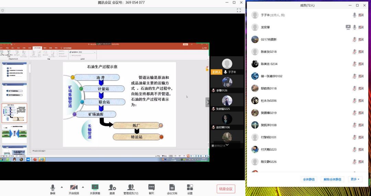Screen dimensions: 371x196
Task: Click the 静音 microphone icon in toolbar
Action: coord(53,187)
